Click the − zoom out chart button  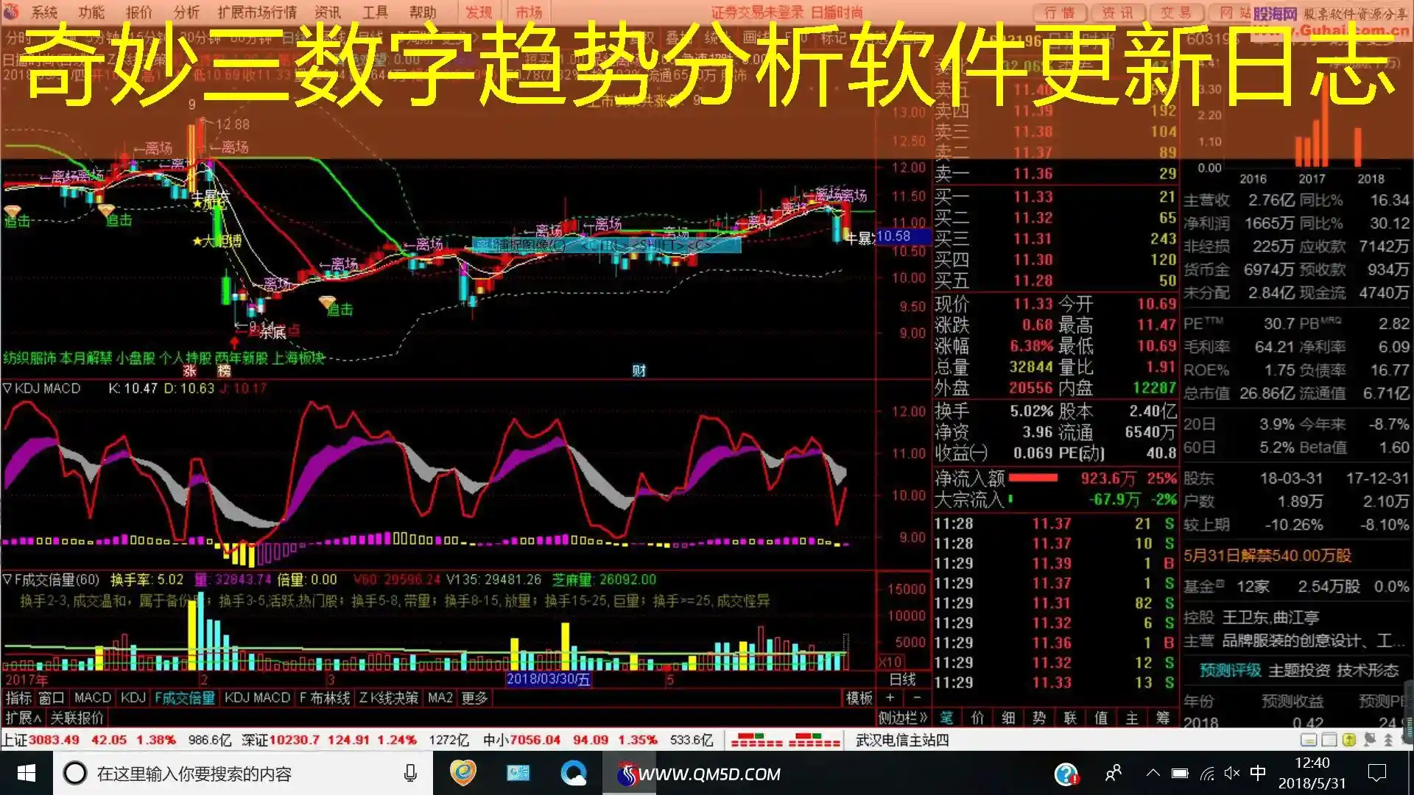click(917, 697)
